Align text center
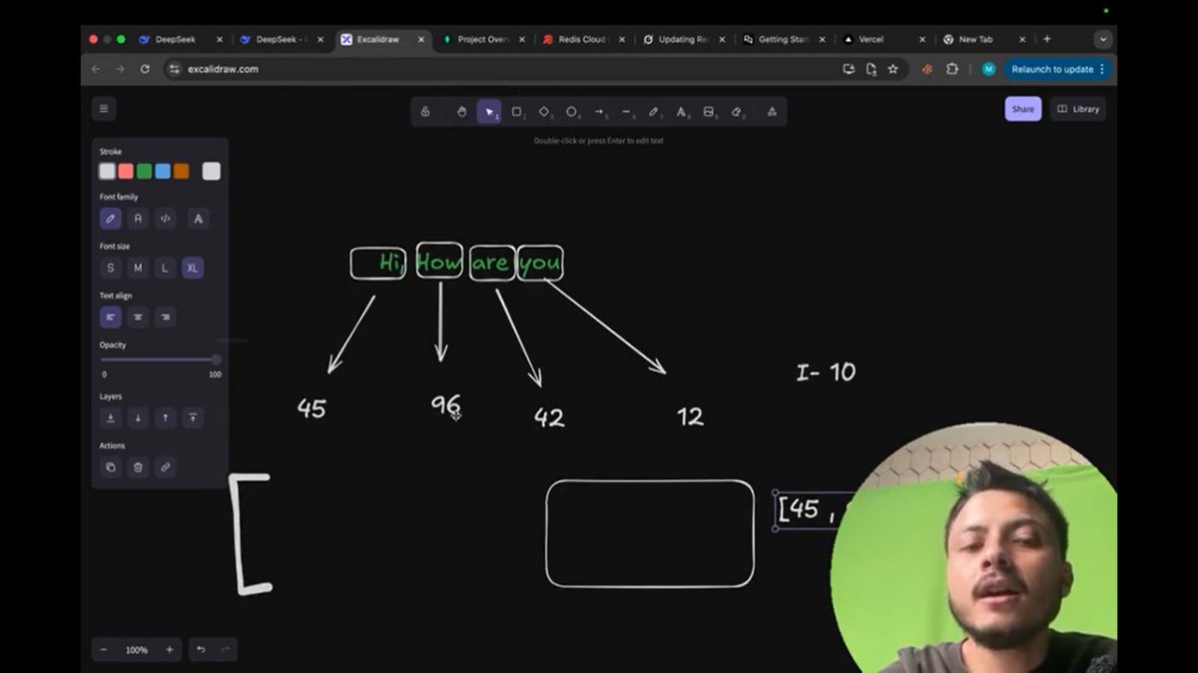This screenshot has width=1198, height=673. point(138,317)
